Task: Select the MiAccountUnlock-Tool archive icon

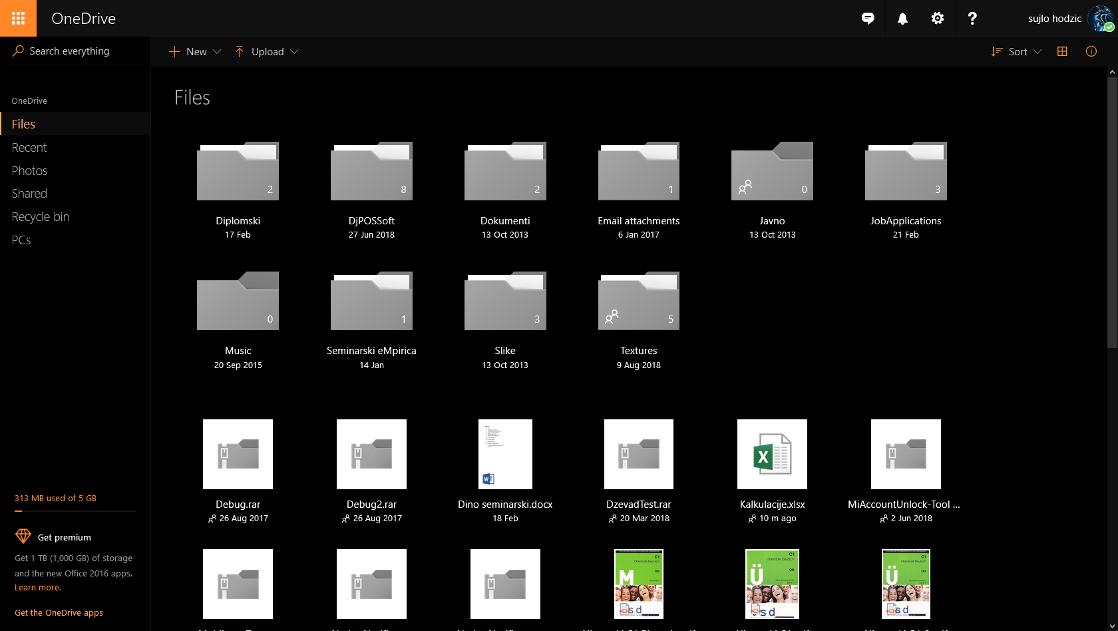Action: (x=906, y=454)
